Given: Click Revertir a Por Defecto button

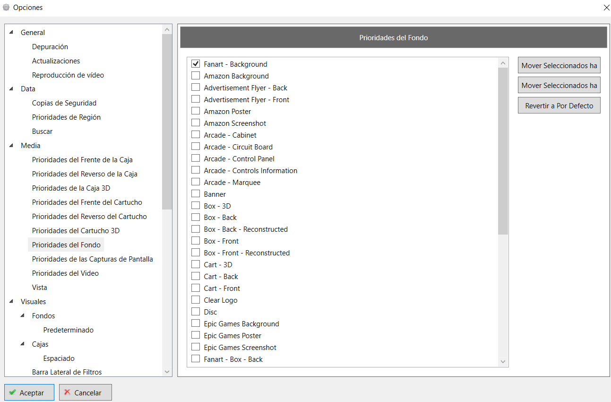Looking at the screenshot, I should click(559, 105).
